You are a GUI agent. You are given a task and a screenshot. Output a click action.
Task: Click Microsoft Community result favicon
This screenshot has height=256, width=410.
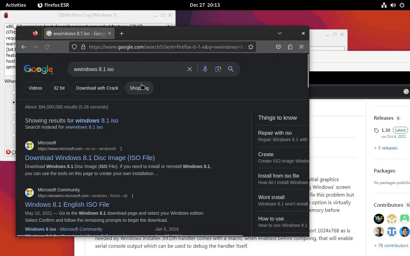pyautogui.click(x=29, y=193)
